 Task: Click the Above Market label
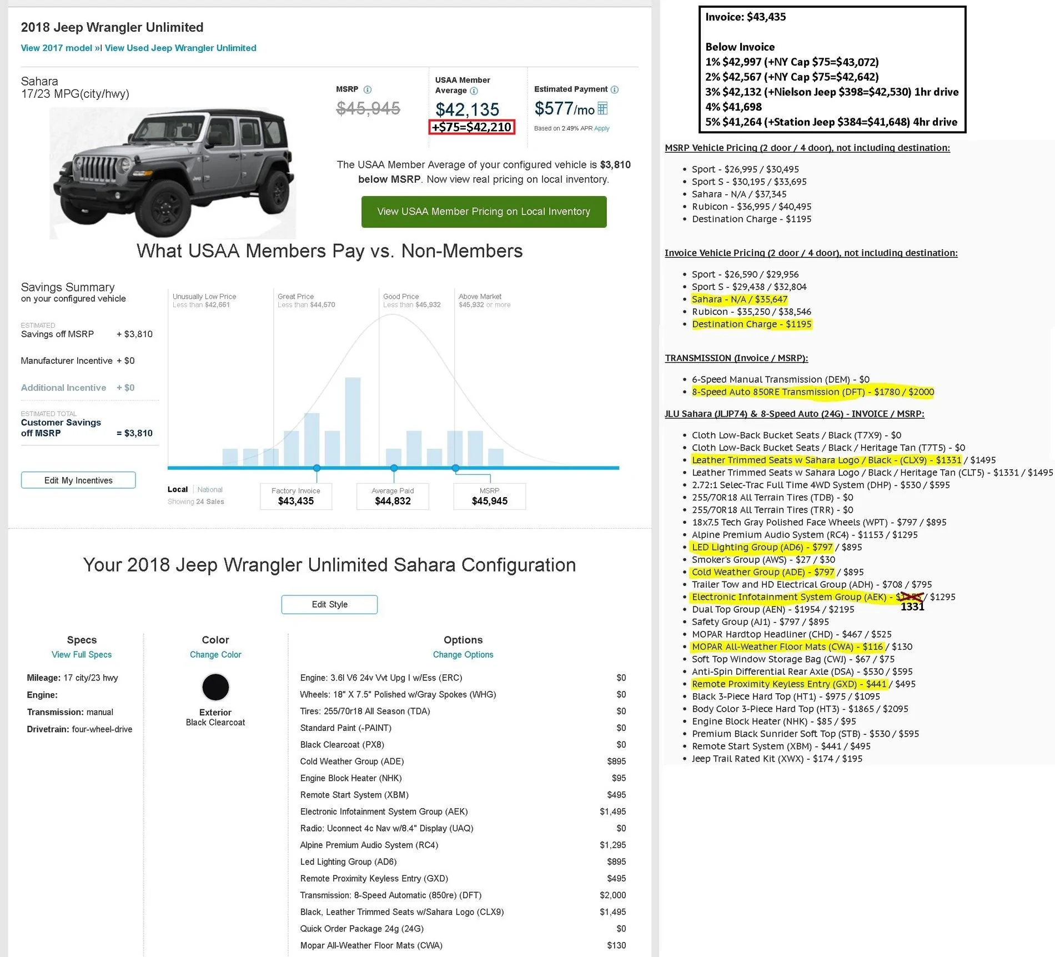(x=480, y=297)
